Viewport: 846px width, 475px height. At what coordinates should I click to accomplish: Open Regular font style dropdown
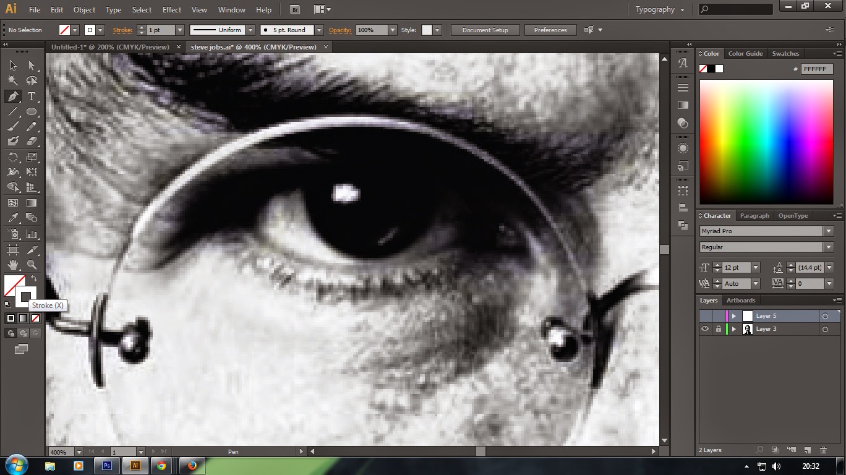point(828,247)
